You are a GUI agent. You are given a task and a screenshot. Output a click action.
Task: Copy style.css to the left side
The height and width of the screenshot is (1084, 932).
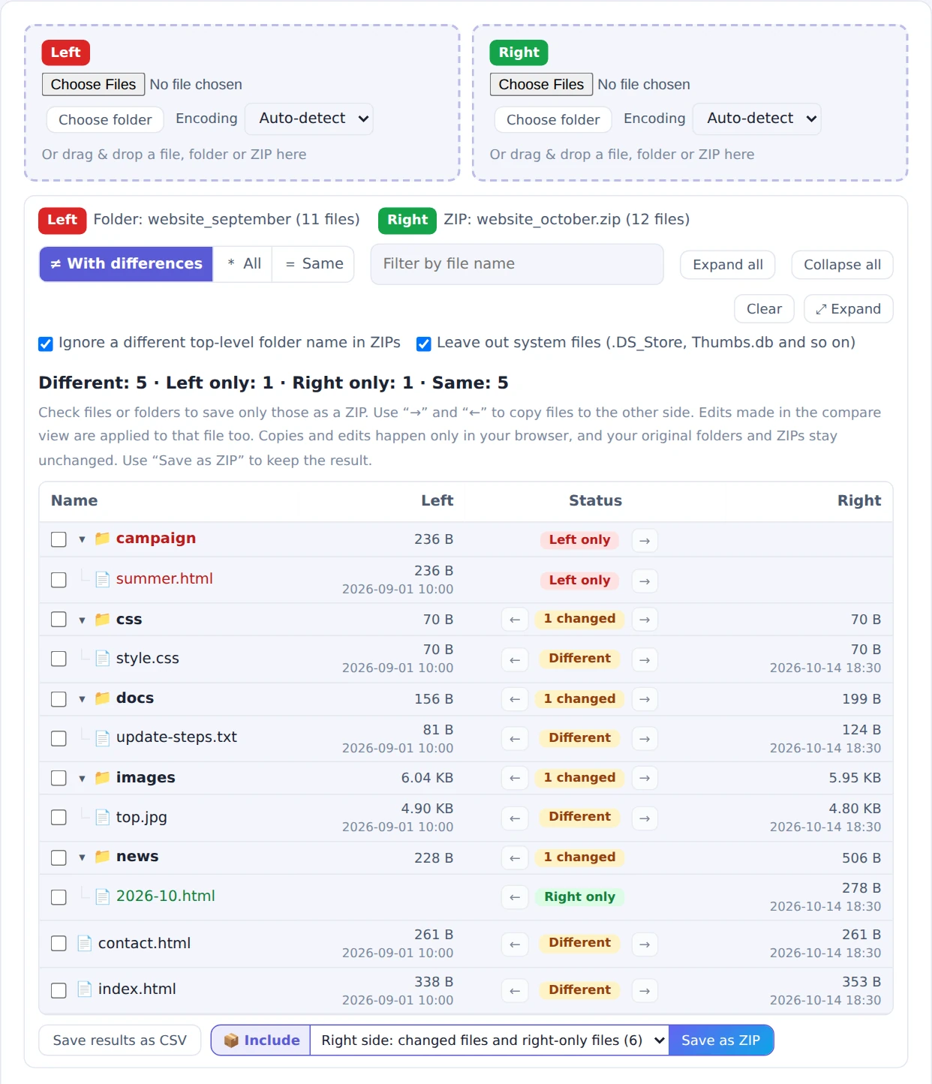click(515, 659)
